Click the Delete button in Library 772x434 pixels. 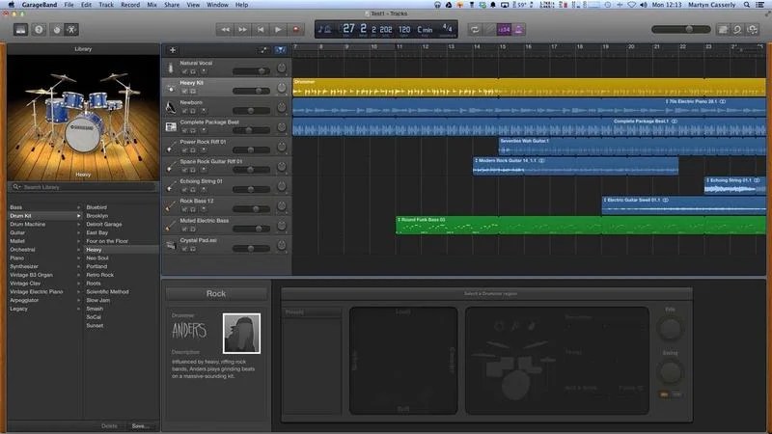point(109,426)
